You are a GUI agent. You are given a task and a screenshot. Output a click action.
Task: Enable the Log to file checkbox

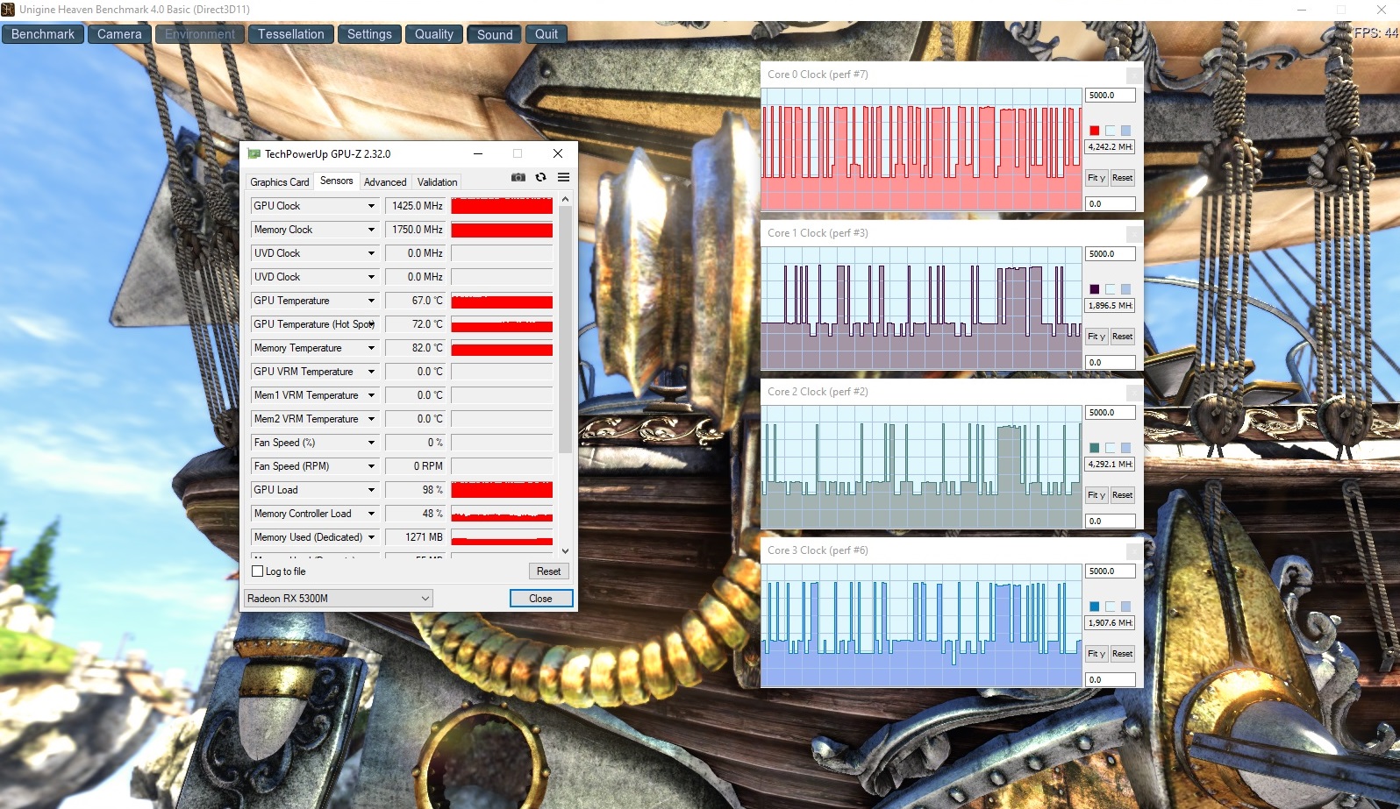[257, 571]
